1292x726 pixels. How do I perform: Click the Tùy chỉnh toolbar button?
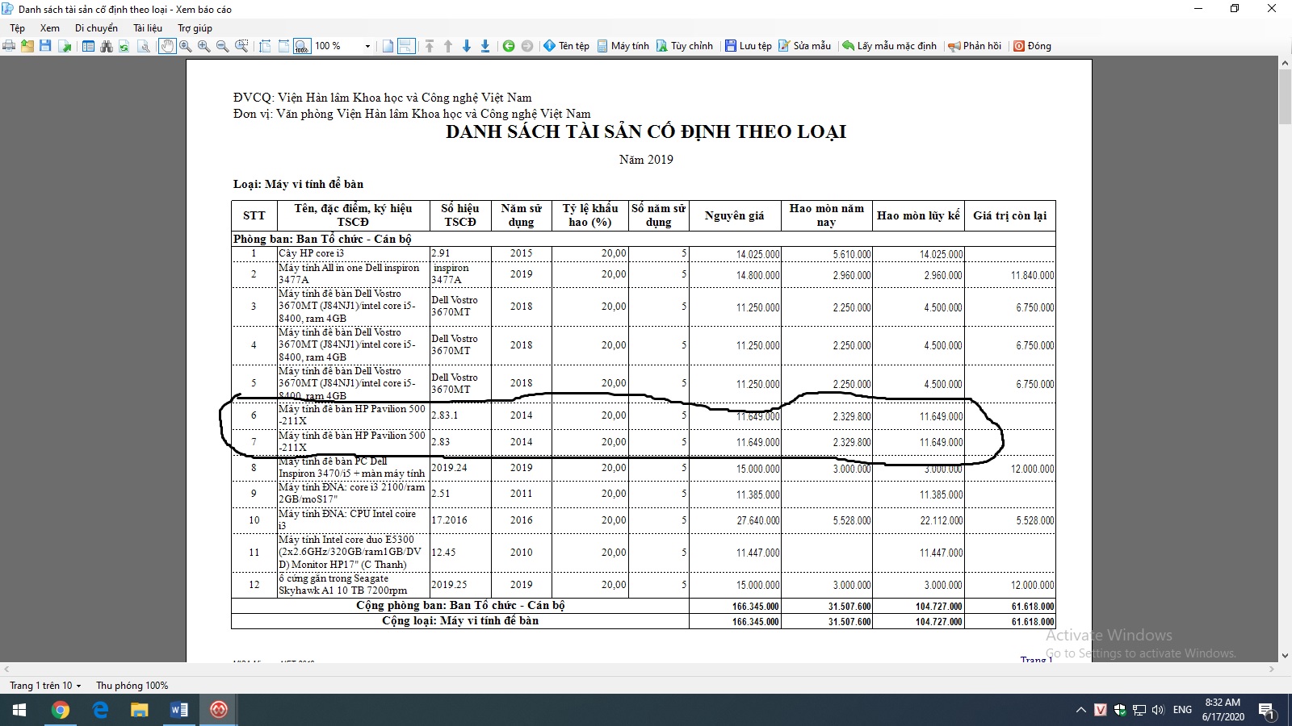tap(684, 46)
